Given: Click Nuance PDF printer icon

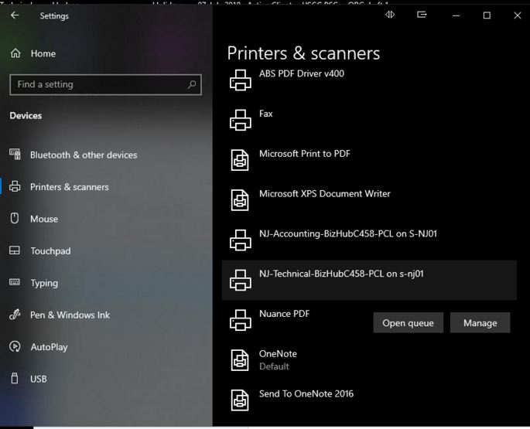Looking at the screenshot, I should [241, 320].
